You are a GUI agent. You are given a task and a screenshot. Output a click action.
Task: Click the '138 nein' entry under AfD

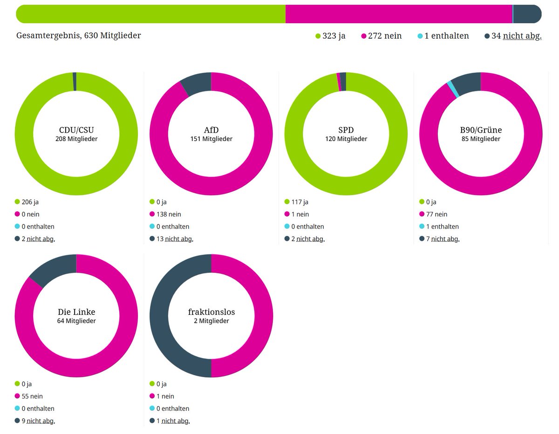169,214
